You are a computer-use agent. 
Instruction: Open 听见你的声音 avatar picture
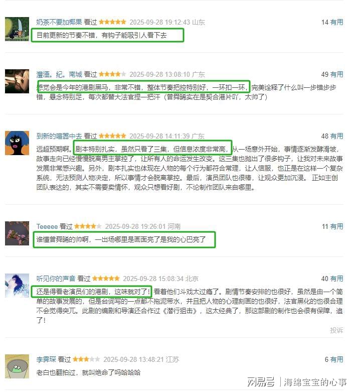(17, 286)
